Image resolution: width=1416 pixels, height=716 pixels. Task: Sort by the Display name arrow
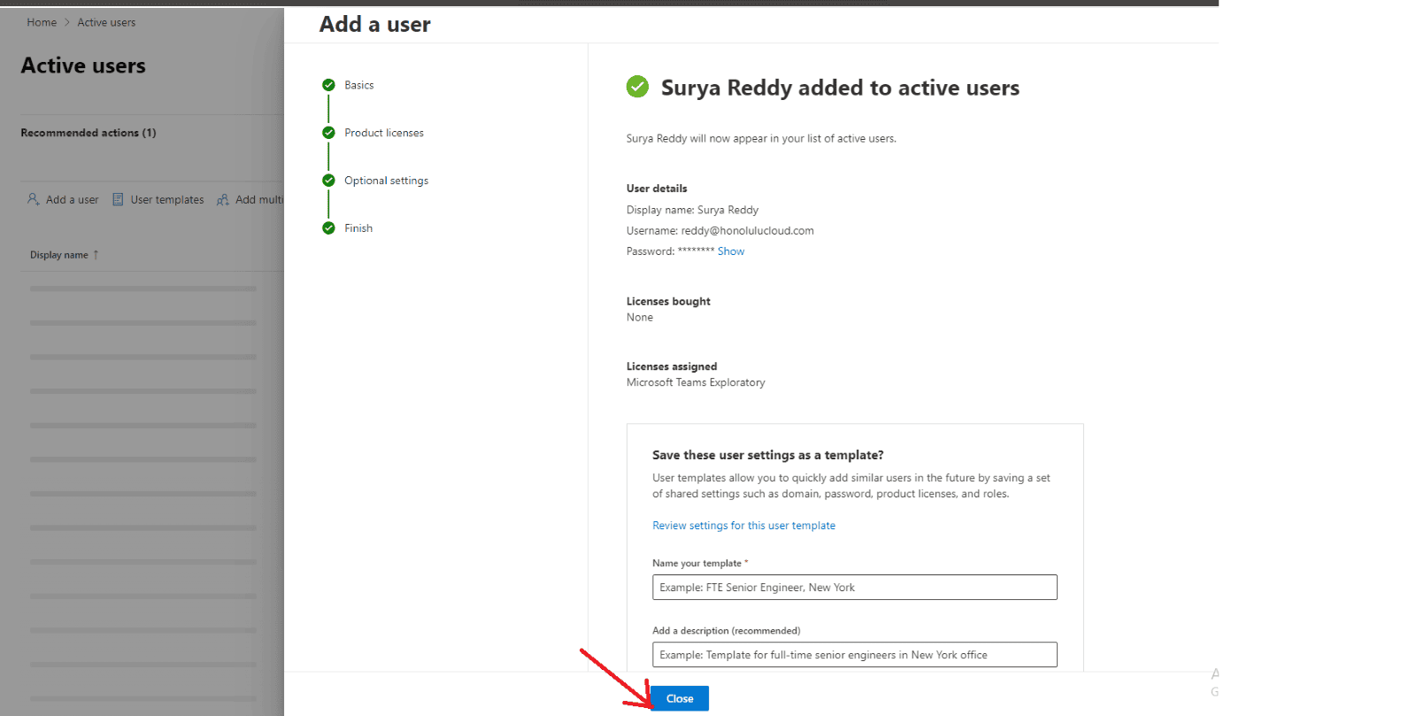pyautogui.click(x=96, y=255)
